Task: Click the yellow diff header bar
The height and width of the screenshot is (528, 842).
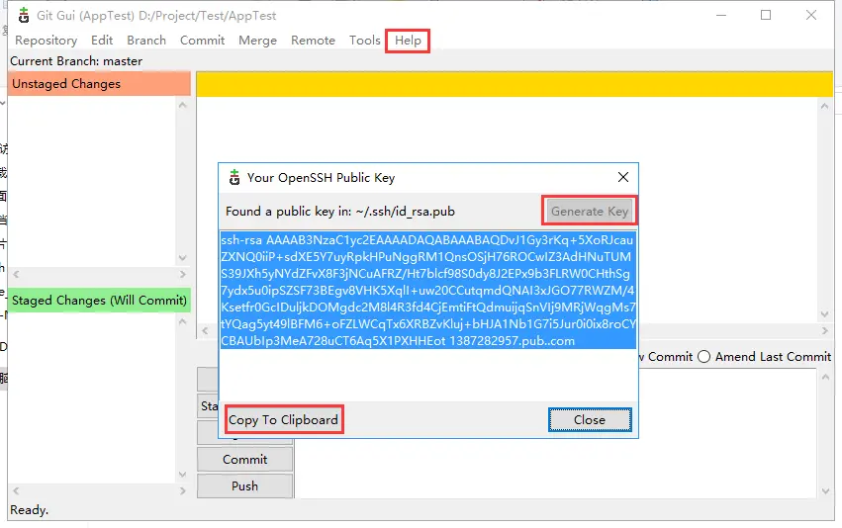Action: (x=515, y=84)
